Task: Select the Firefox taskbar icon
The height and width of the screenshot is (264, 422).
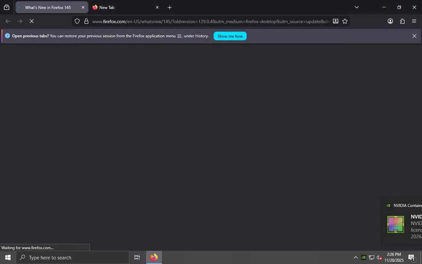Action: click(154, 257)
